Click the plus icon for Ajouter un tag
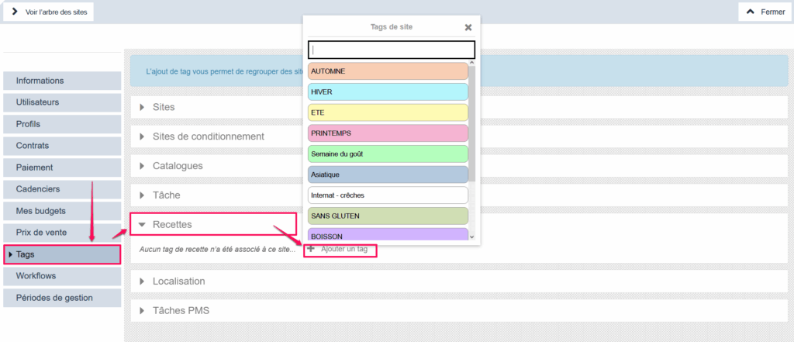794x342 pixels. point(311,249)
